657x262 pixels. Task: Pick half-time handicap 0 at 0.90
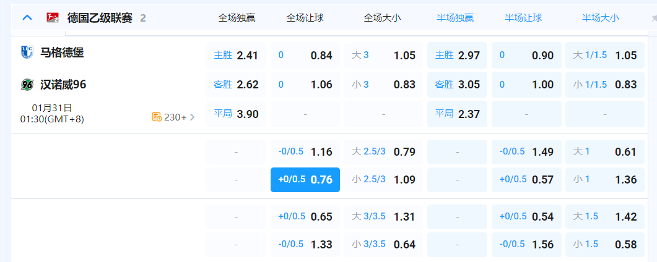point(526,55)
